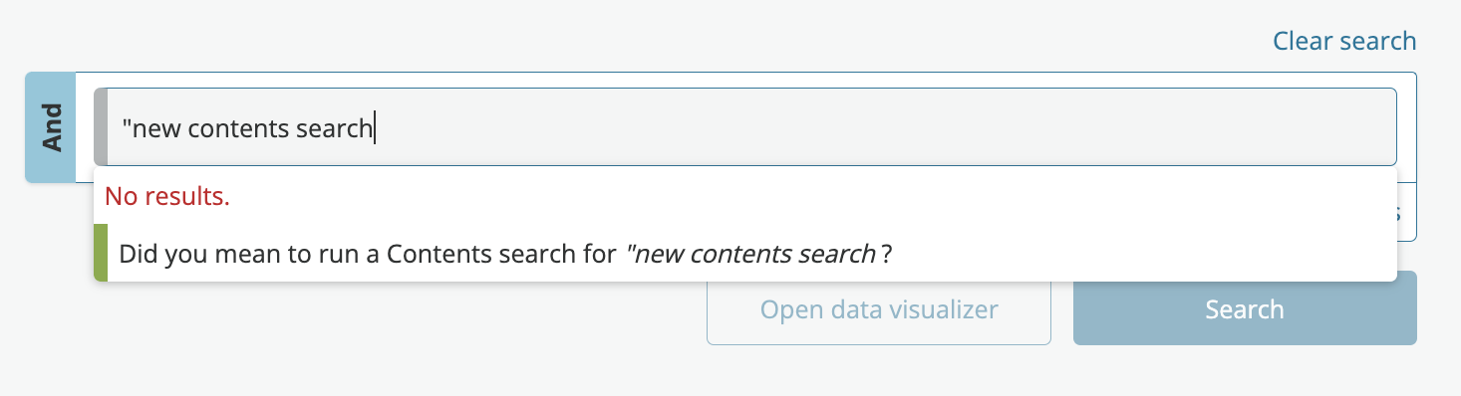Select the gray handle beside the query field
The image size is (1461, 396).
(x=101, y=127)
